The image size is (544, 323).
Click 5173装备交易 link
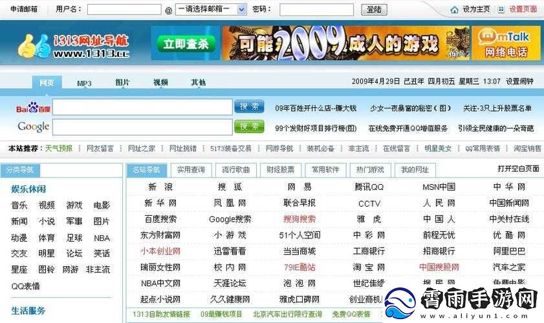(x=231, y=149)
